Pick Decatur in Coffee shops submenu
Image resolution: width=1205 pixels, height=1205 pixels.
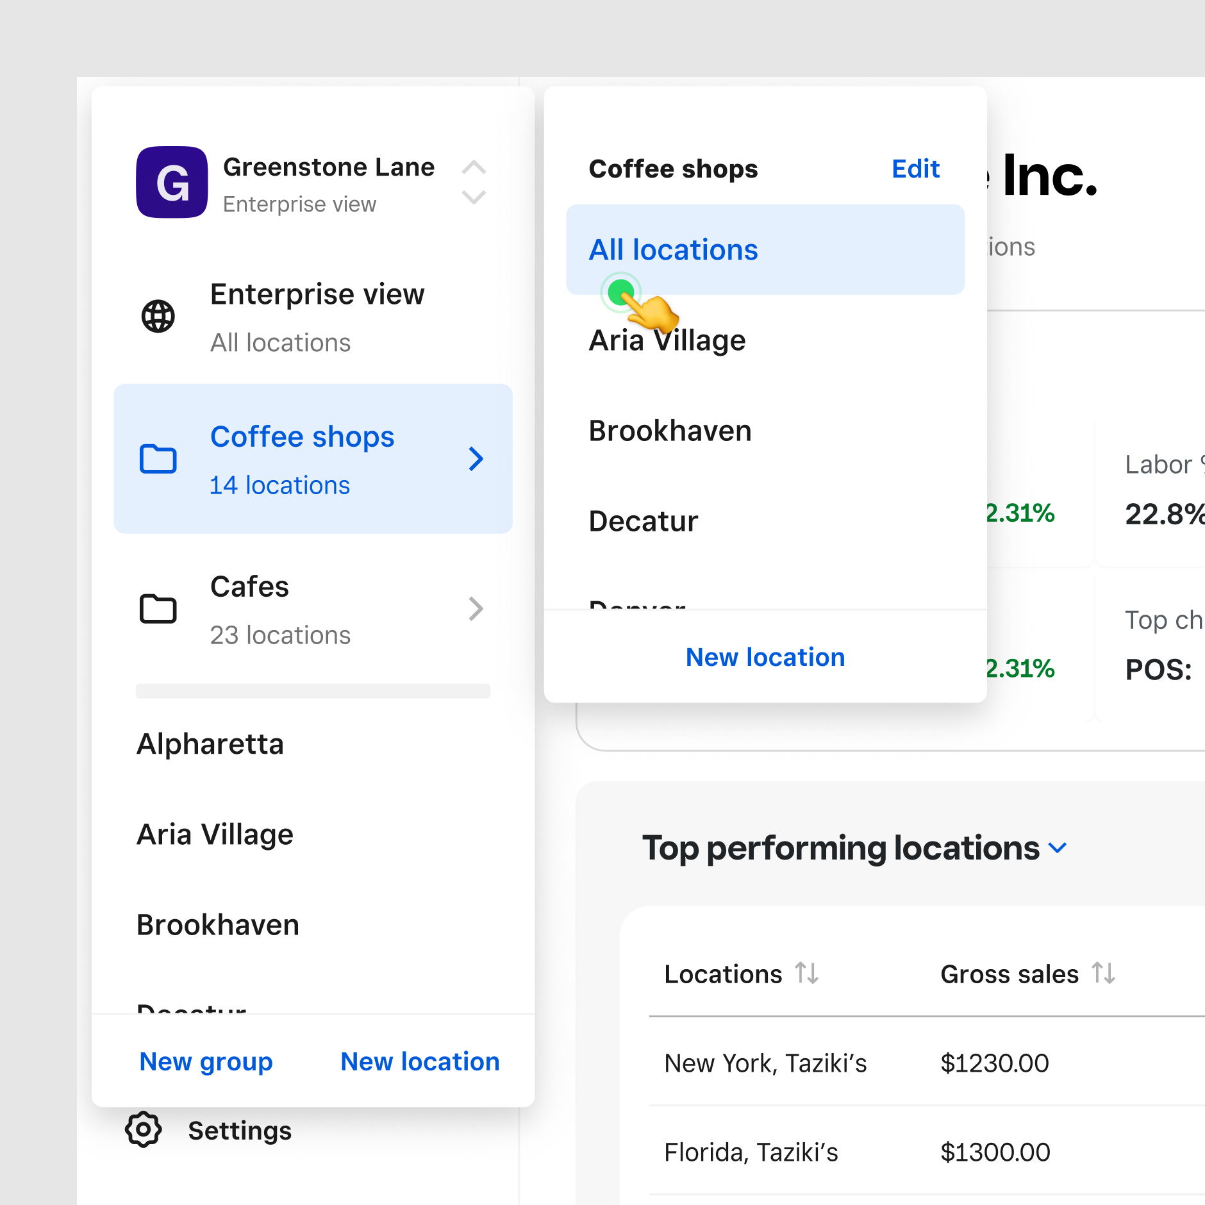tap(643, 521)
